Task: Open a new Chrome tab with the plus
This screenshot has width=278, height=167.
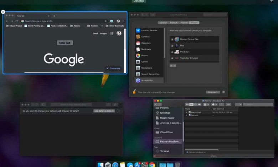Action: click(54, 16)
